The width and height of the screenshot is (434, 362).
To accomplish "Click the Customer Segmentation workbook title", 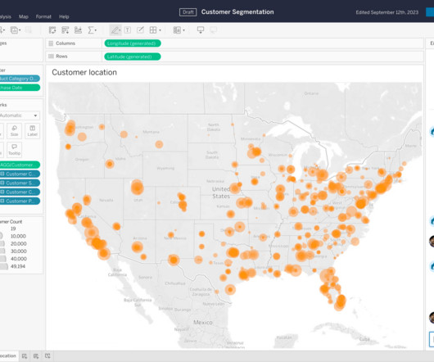I will pyautogui.click(x=237, y=12).
